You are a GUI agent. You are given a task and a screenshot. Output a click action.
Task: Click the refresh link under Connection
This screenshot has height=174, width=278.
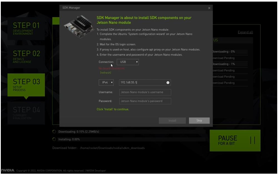pyautogui.click(x=106, y=73)
